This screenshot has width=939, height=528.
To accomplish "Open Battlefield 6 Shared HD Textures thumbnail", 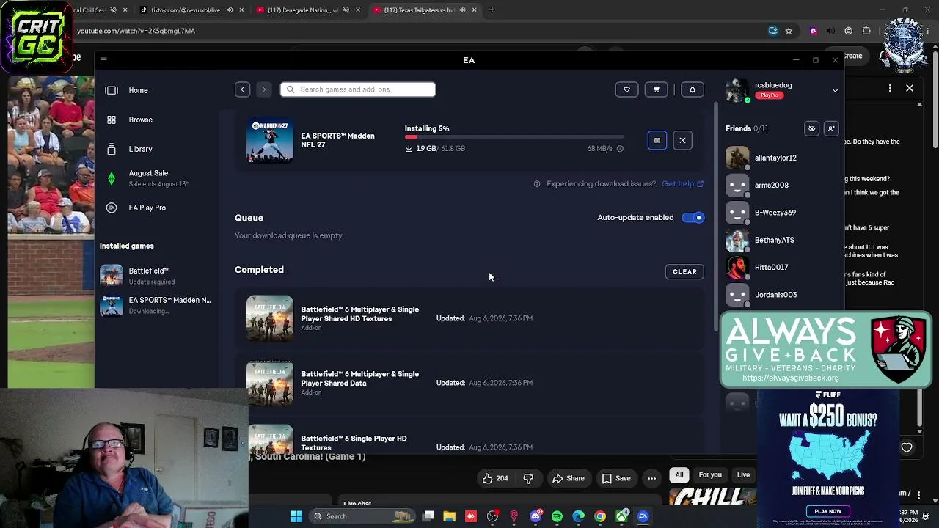I will (270, 318).
